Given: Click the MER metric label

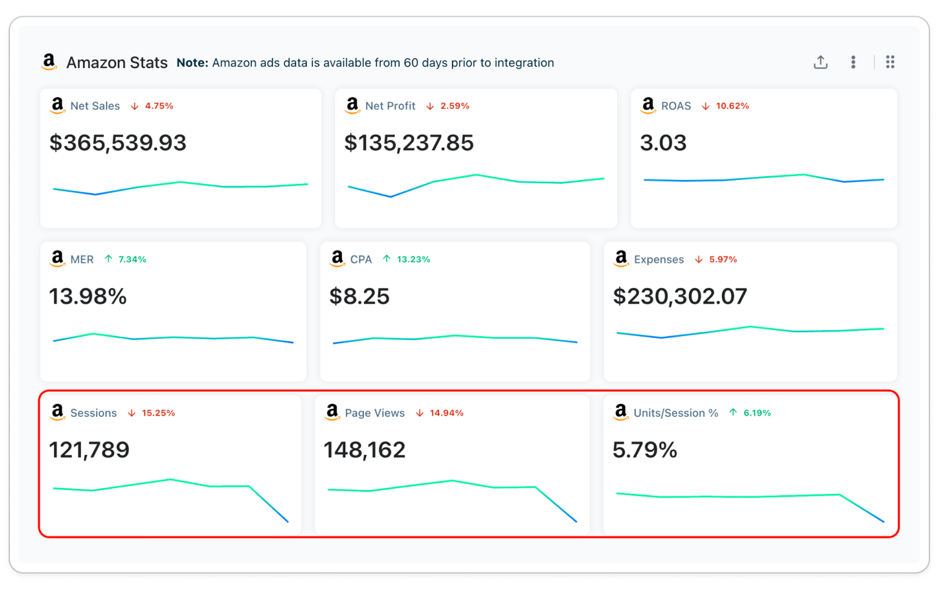Looking at the screenshot, I should point(82,260).
